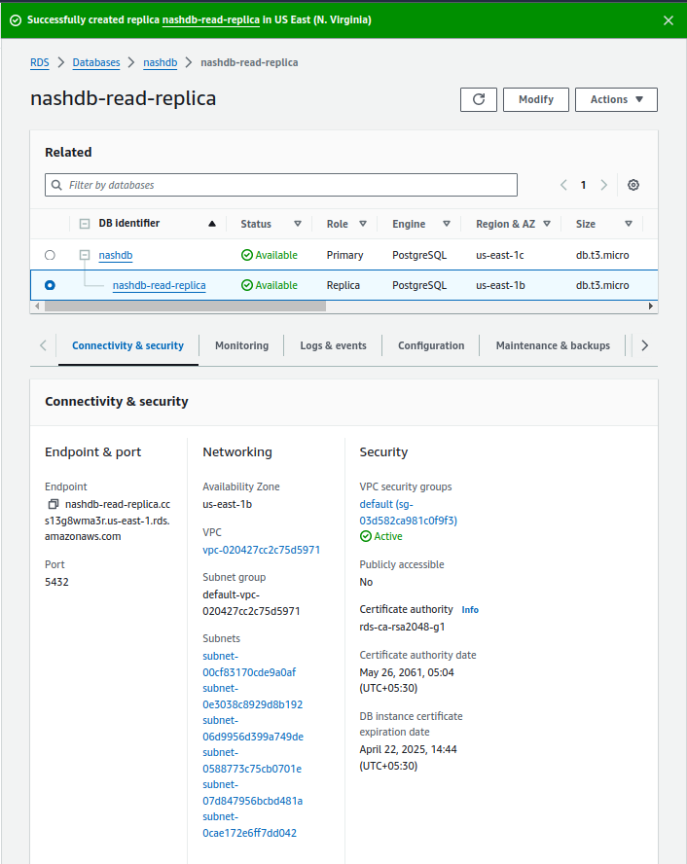
Task: Click the Filter by databases search field
Action: pyautogui.click(x=281, y=185)
